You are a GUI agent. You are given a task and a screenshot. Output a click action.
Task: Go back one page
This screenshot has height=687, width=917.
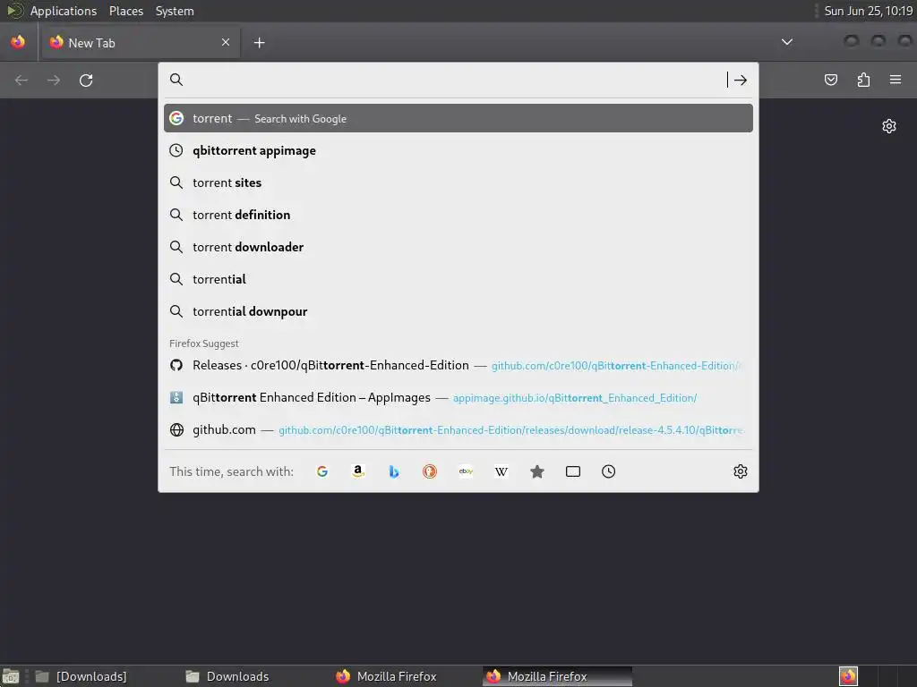click(21, 80)
